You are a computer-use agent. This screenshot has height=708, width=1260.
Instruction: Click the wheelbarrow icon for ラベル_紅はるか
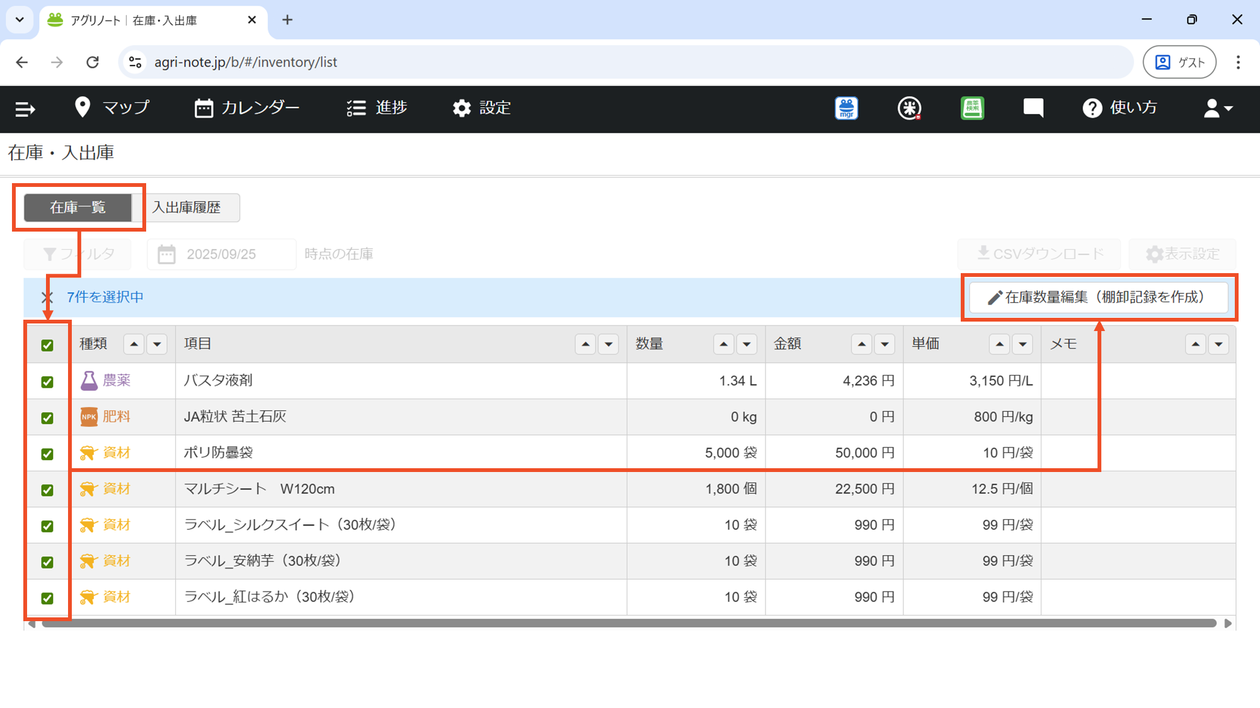(x=88, y=597)
